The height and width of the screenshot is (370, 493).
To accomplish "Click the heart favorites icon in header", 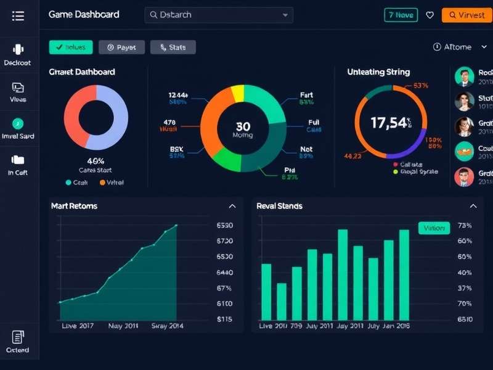I will (x=430, y=14).
